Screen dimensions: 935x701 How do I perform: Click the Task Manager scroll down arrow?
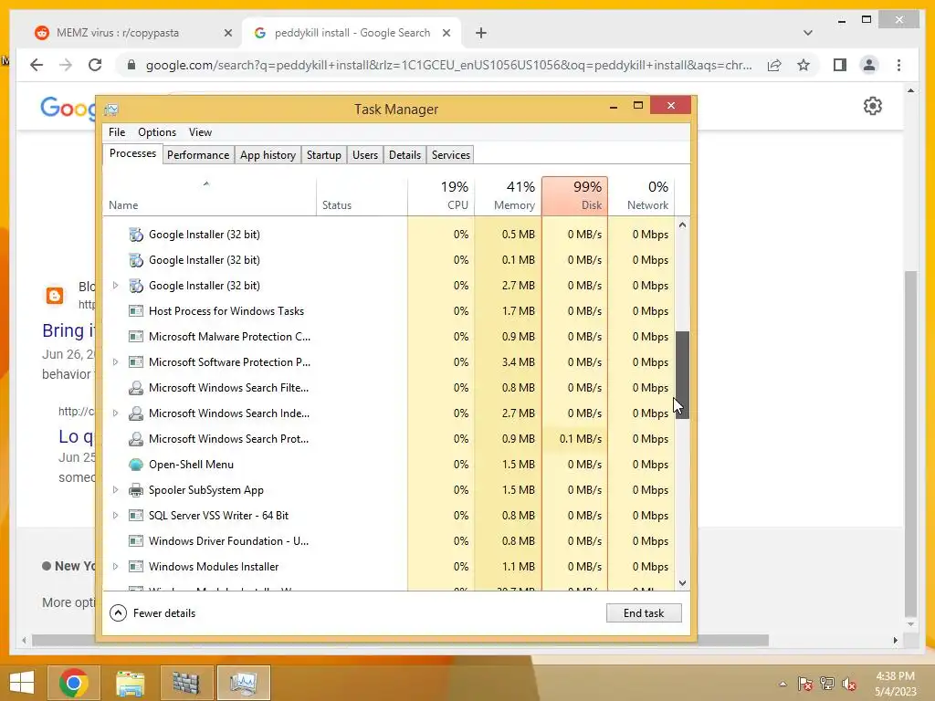coord(682,583)
